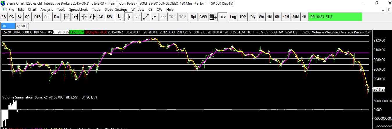Click the FS toolbar button

click(4, 17)
